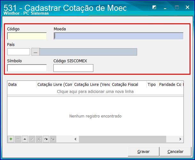195x160 pixels.
Task: Click the refresh arrow icon in grid toolbar
Action: pyautogui.click(x=46, y=139)
